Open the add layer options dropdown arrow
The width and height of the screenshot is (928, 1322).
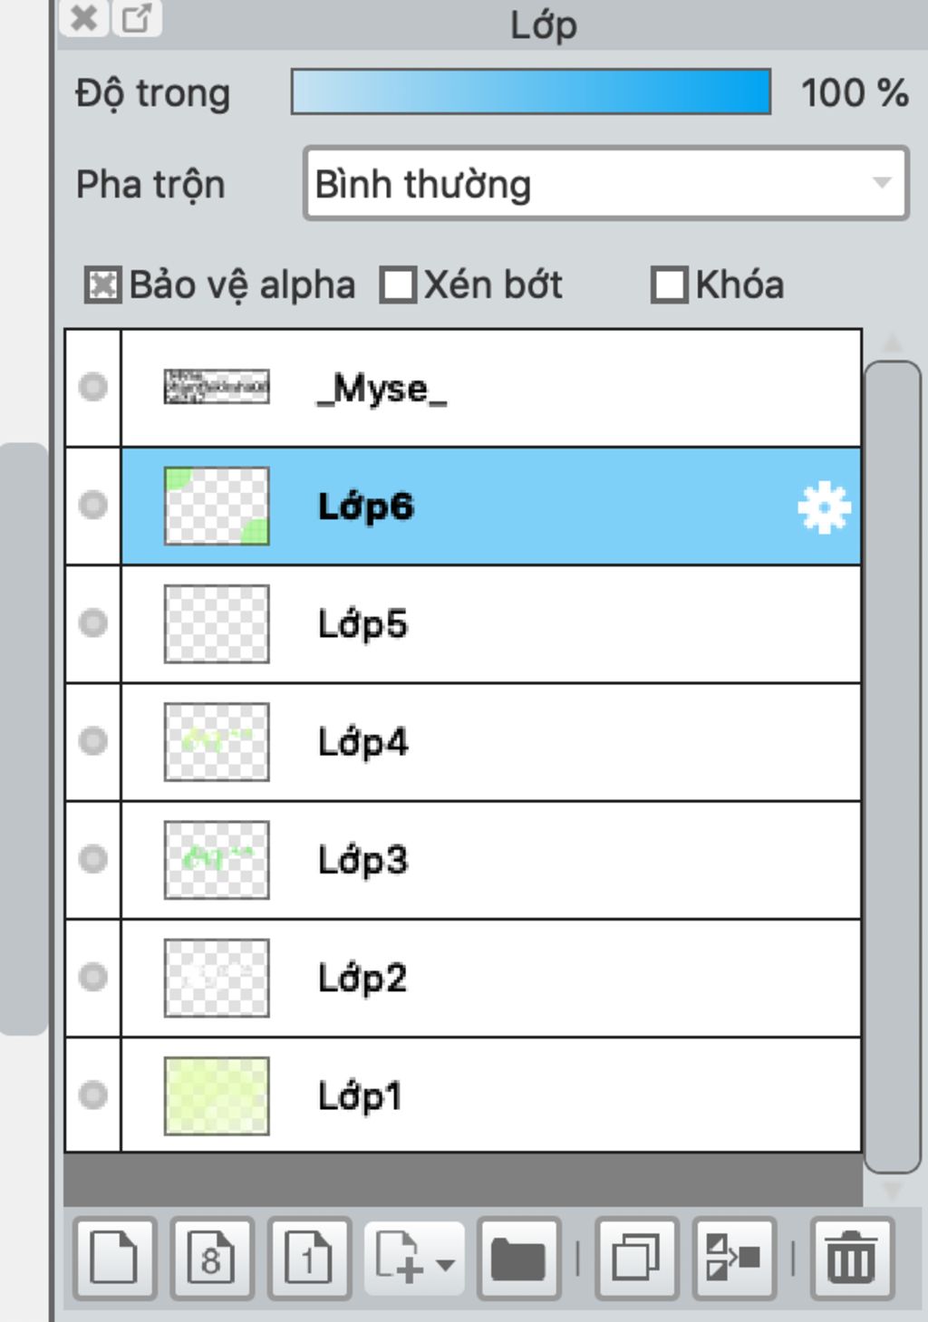click(445, 1263)
